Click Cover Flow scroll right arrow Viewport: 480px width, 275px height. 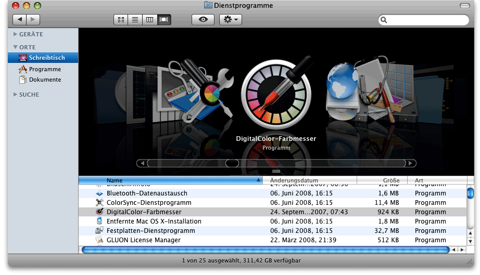point(411,163)
